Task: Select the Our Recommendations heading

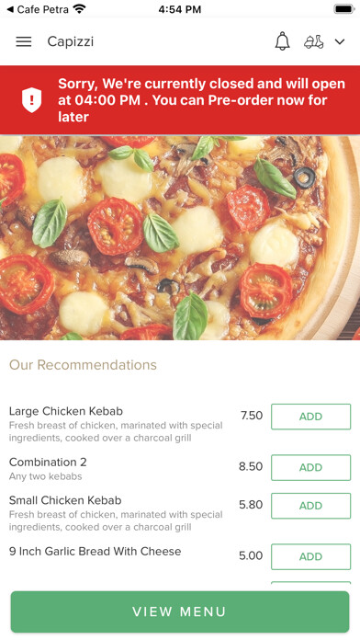Action: tap(83, 365)
